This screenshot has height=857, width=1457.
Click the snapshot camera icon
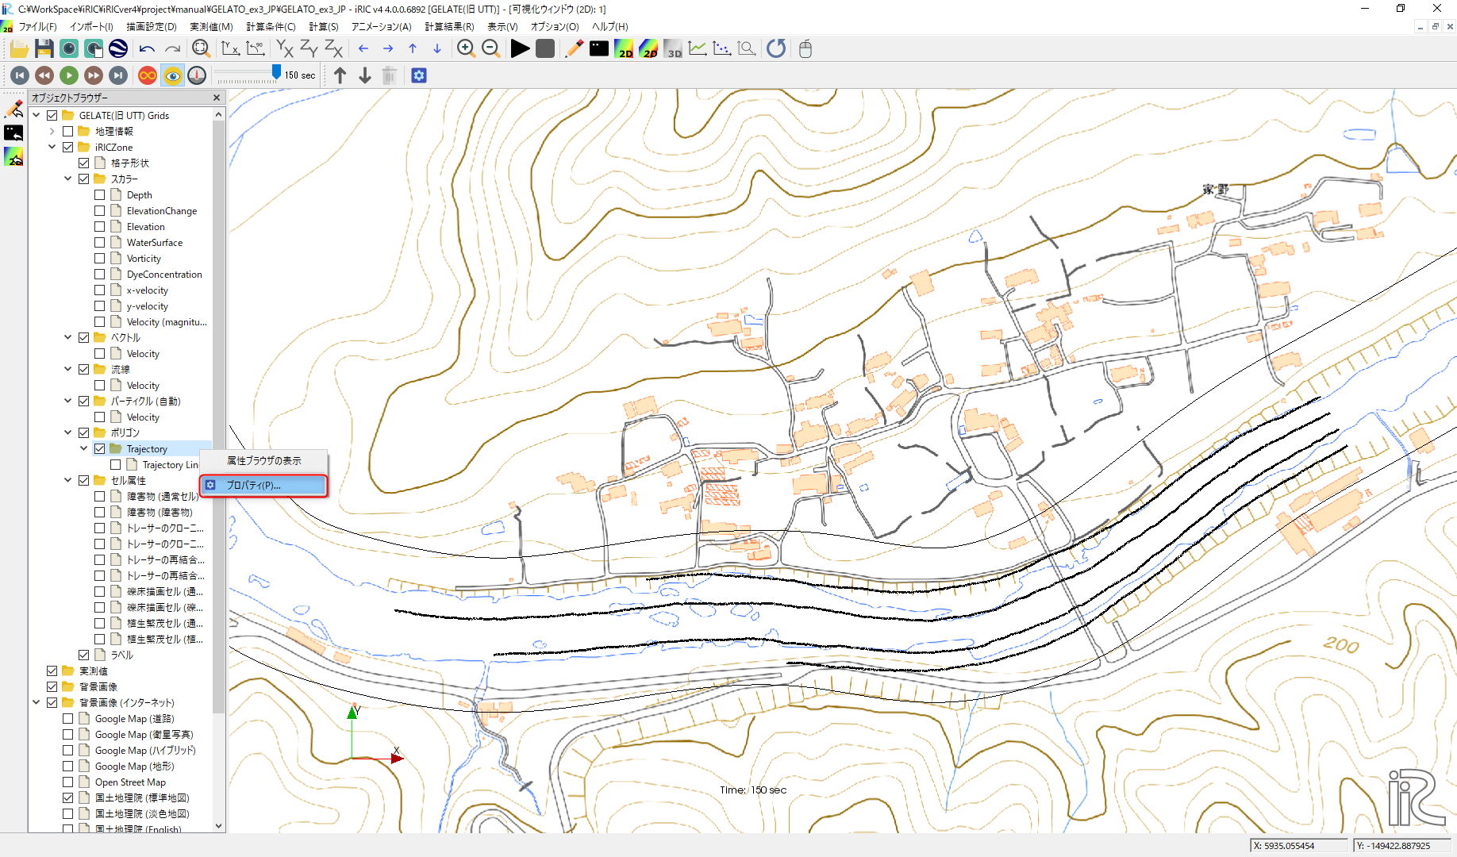pos(69,49)
